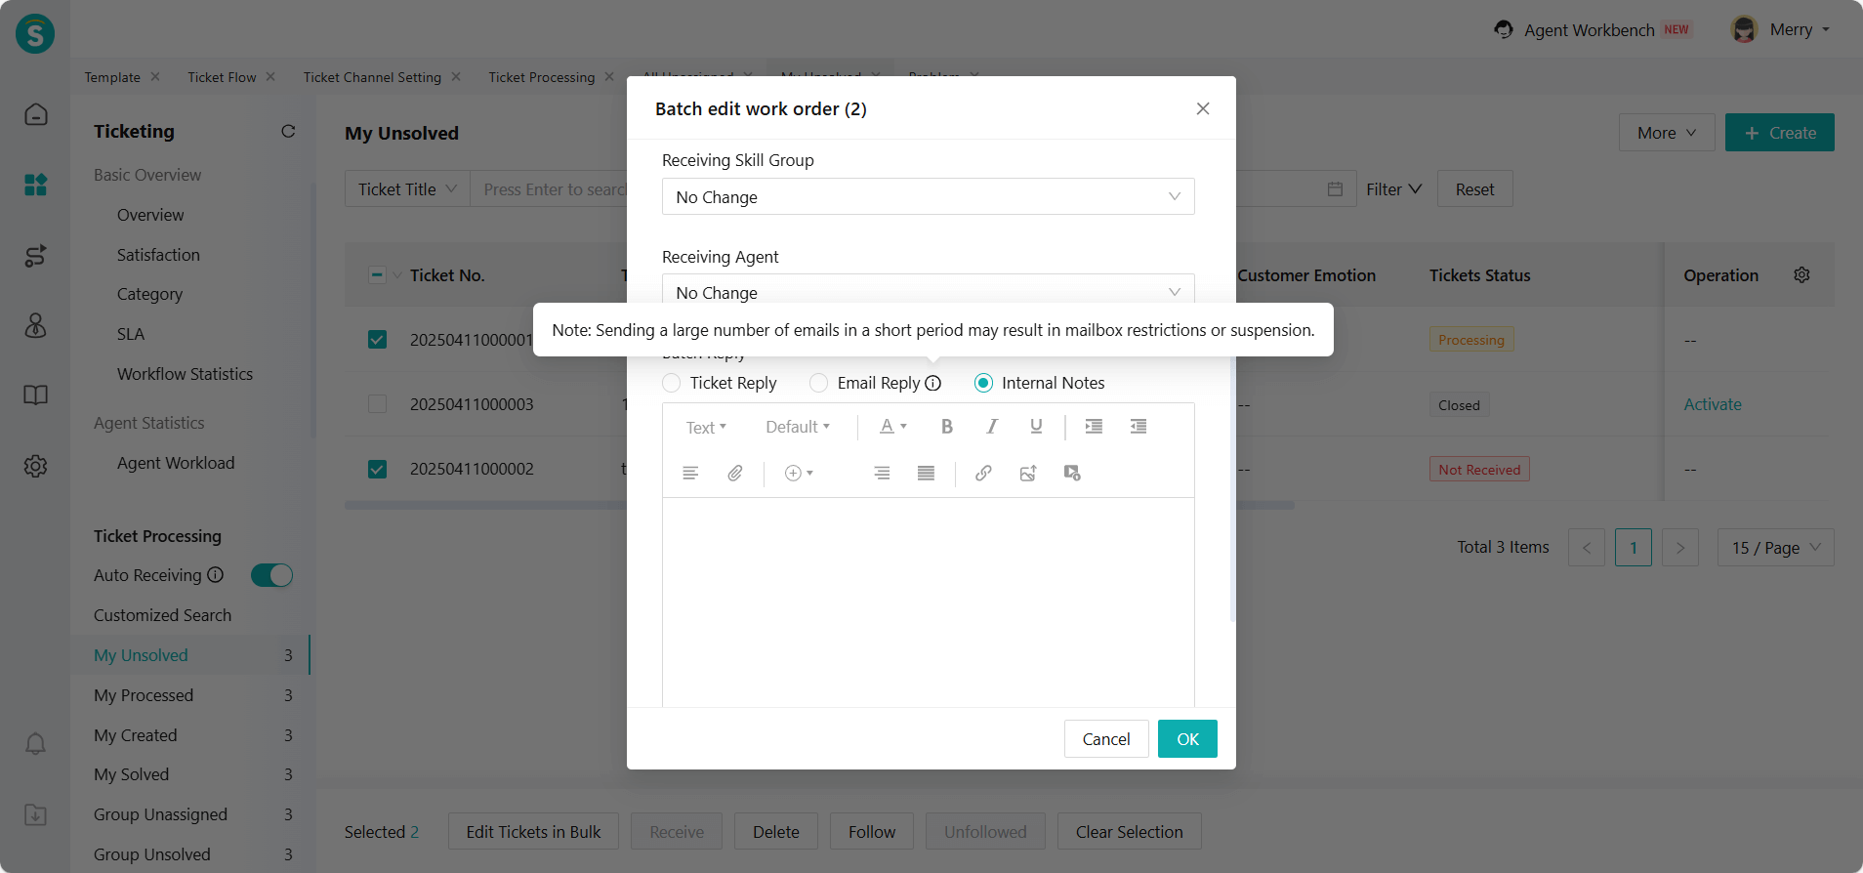Click the paperclip attachment icon

[x=735, y=474]
